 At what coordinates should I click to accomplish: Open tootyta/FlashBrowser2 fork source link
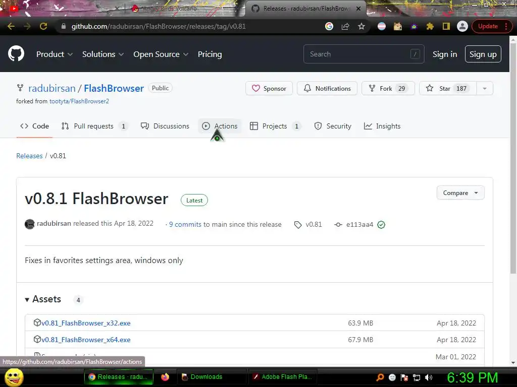pos(79,101)
